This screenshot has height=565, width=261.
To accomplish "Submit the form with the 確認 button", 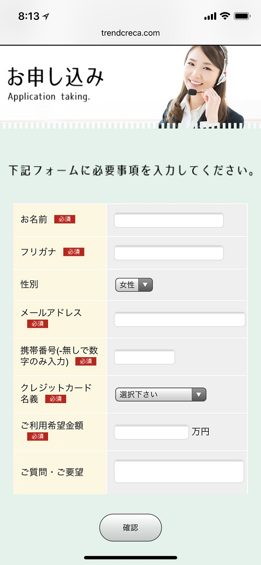I will (130, 527).
